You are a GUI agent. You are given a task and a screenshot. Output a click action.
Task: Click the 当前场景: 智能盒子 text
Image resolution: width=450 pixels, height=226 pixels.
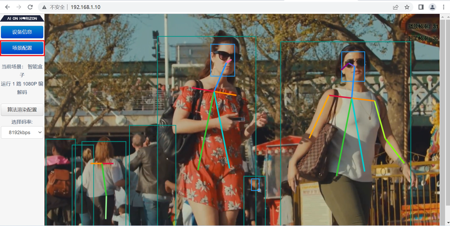pos(22,71)
